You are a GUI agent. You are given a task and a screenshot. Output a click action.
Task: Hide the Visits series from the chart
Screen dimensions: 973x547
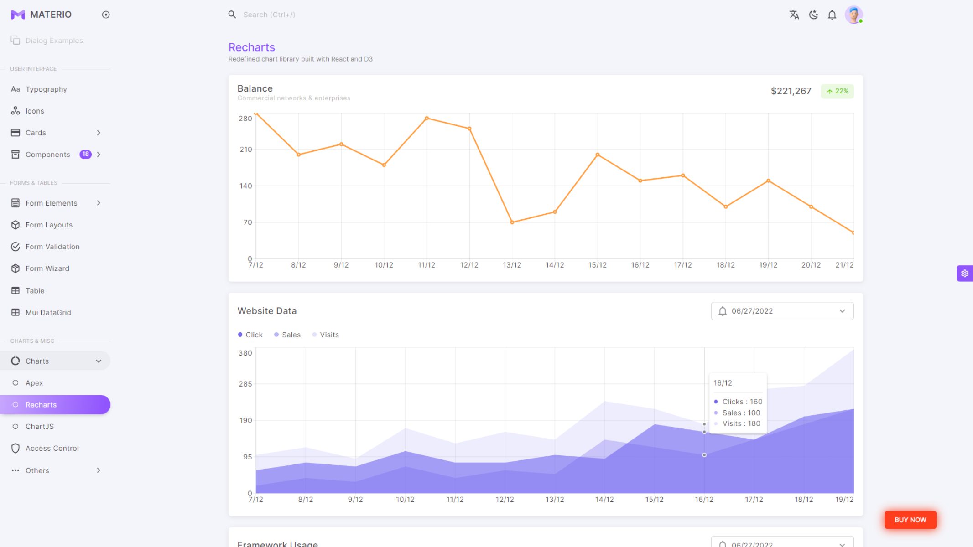point(325,334)
